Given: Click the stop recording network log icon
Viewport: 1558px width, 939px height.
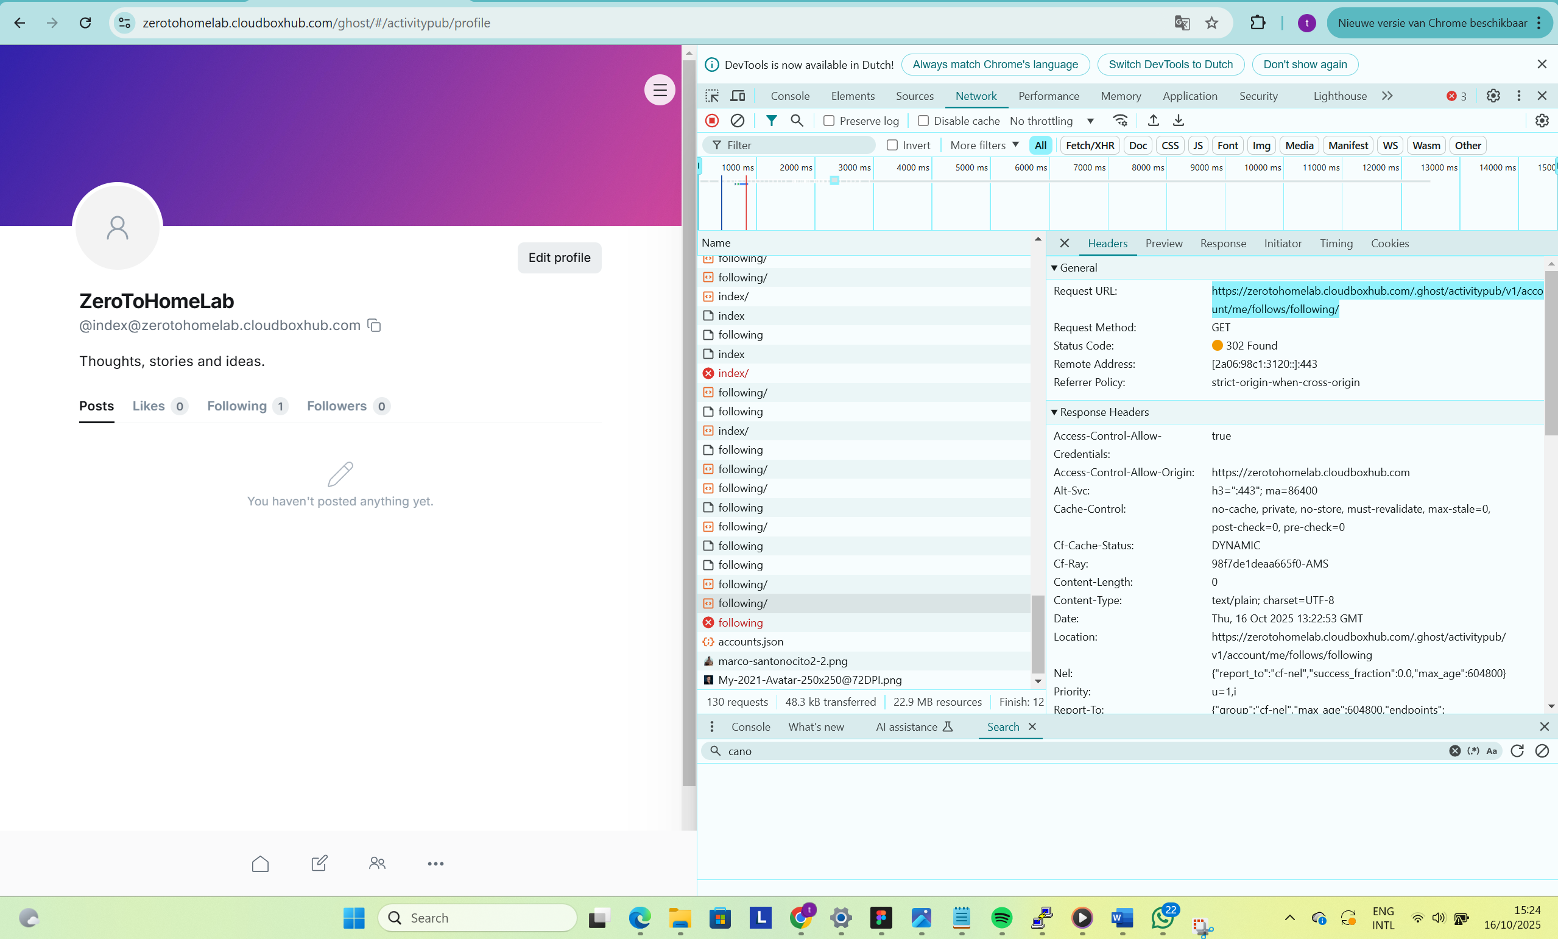Looking at the screenshot, I should point(712,120).
